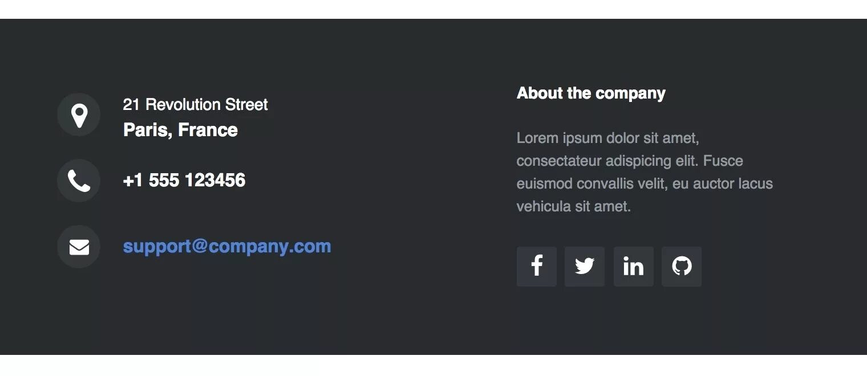Click the telephone handset icon
This screenshot has width=867, height=376.
[79, 181]
